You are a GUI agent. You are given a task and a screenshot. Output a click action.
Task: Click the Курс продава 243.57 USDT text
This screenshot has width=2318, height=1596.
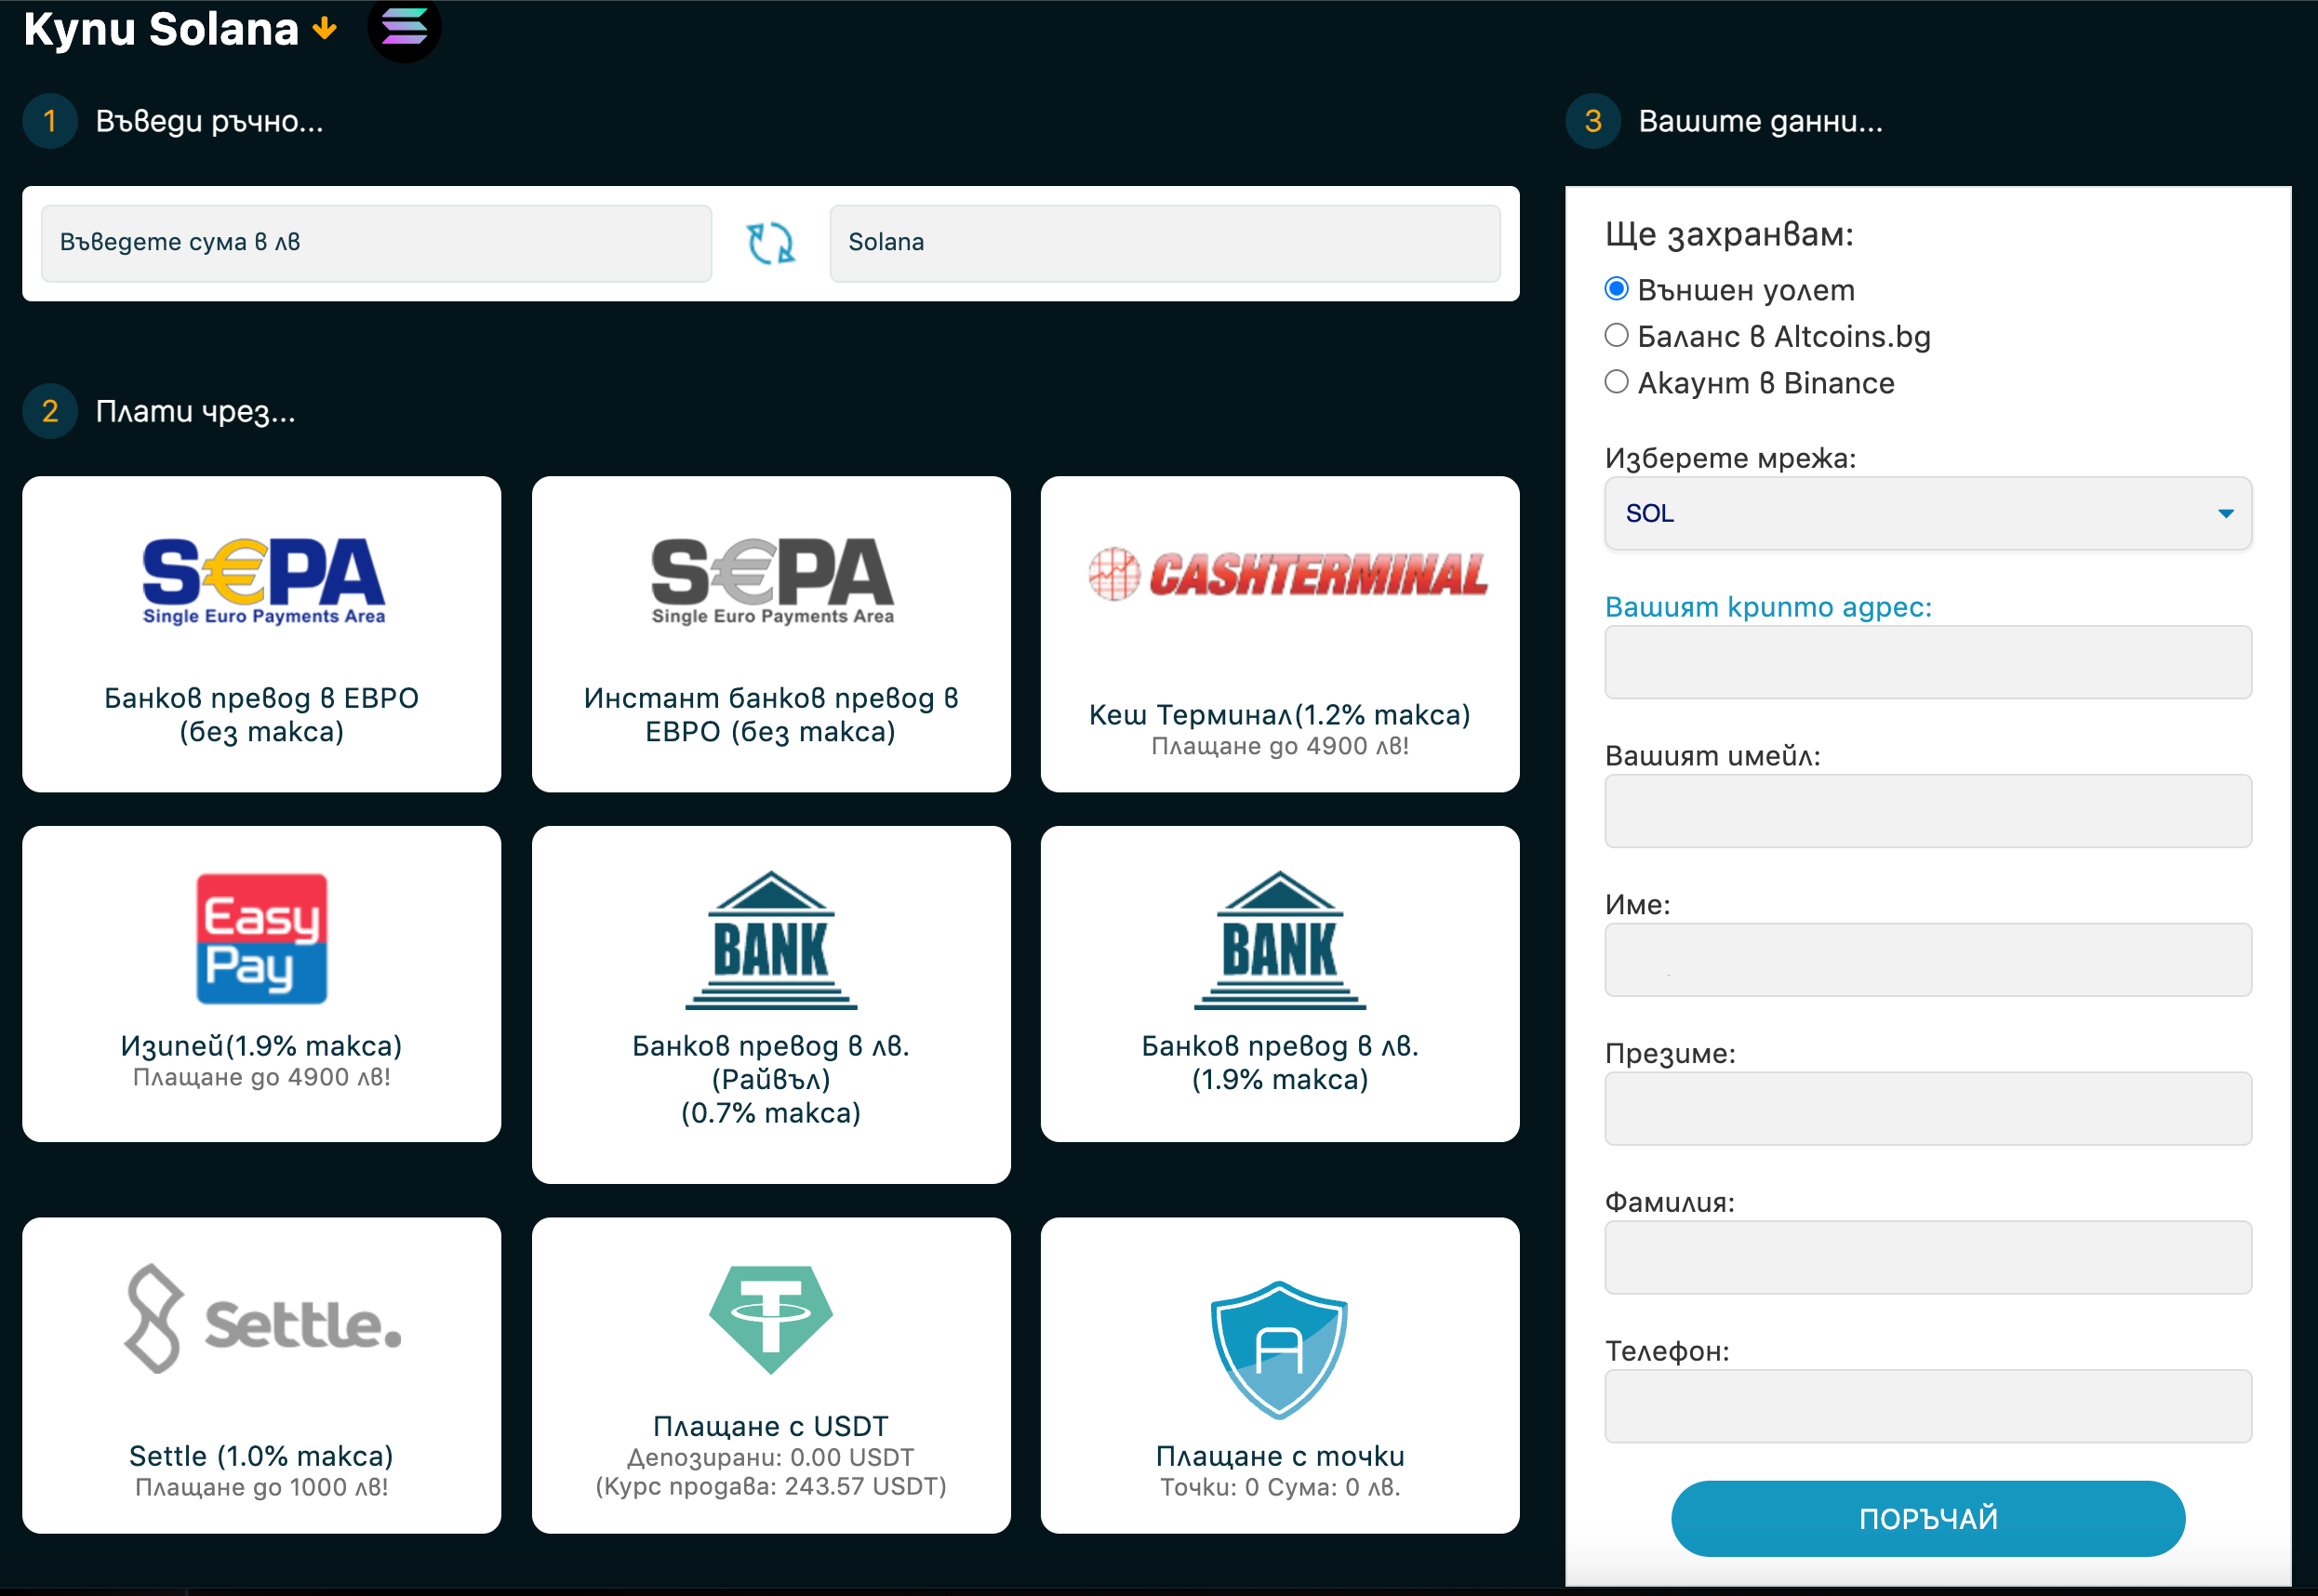click(771, 1487)
